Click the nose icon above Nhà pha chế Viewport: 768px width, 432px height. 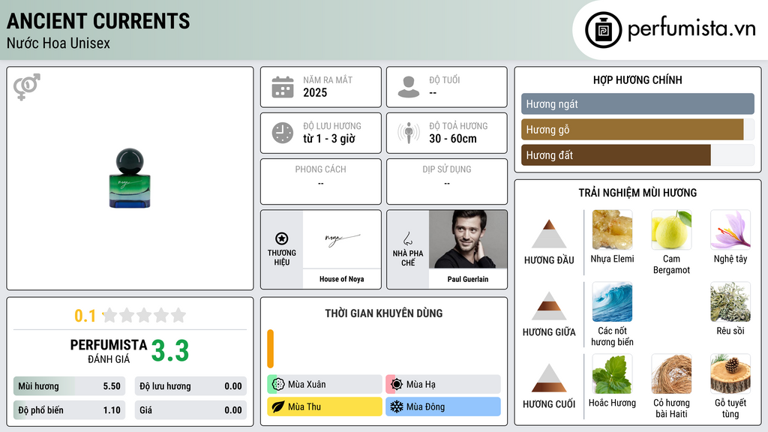coord(407,238)
